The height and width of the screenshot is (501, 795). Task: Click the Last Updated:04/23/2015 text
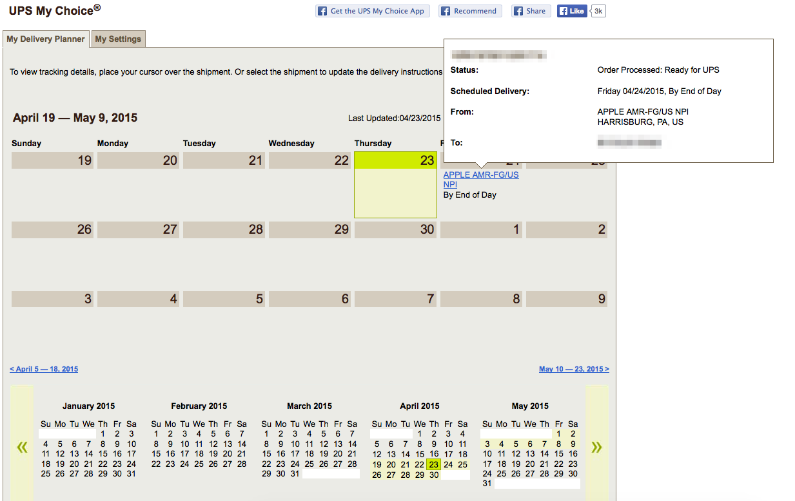coord(395,118)
